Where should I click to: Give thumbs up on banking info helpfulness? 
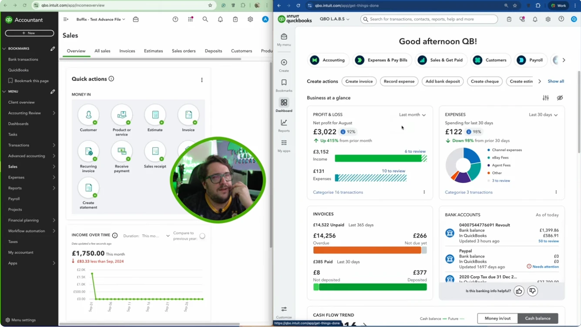[519, 291]
